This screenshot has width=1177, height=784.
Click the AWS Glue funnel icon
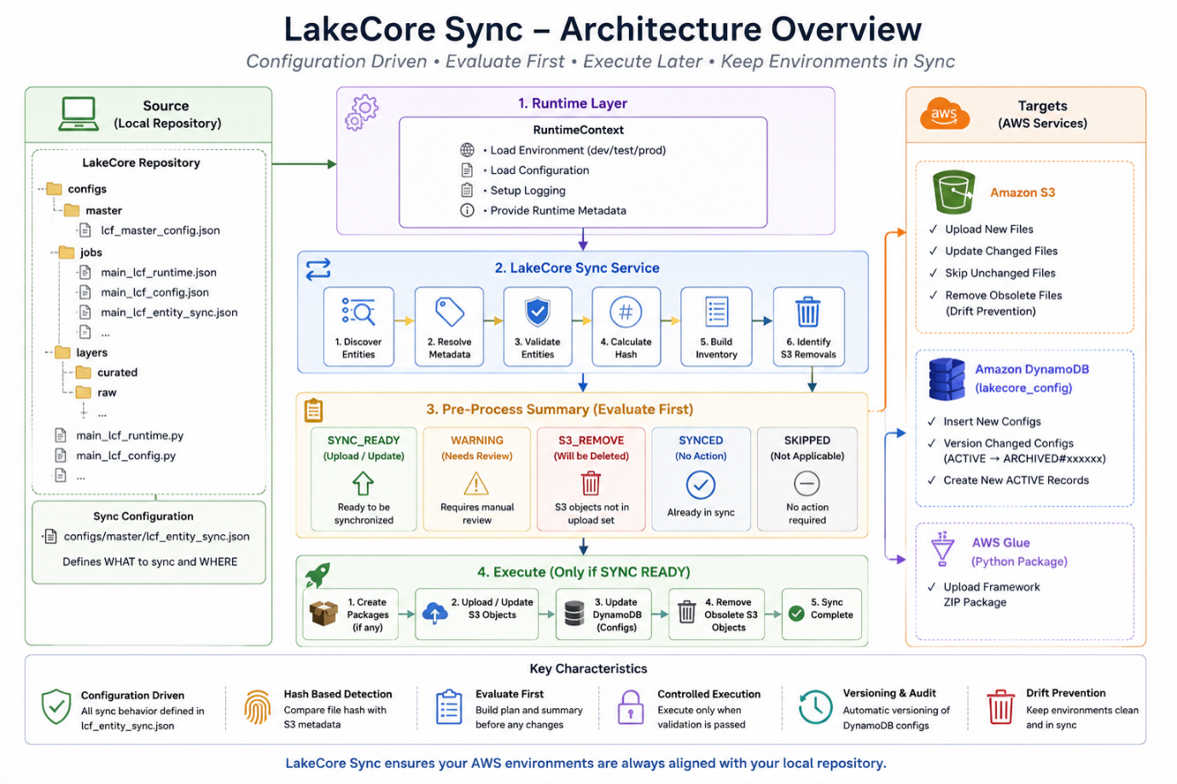coord(942,549)
